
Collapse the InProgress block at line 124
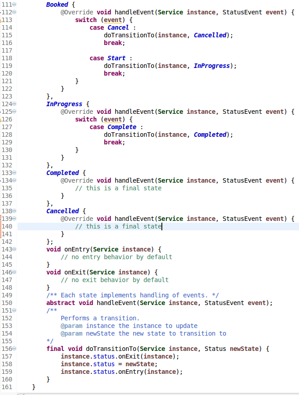click(x=14, y=104)
